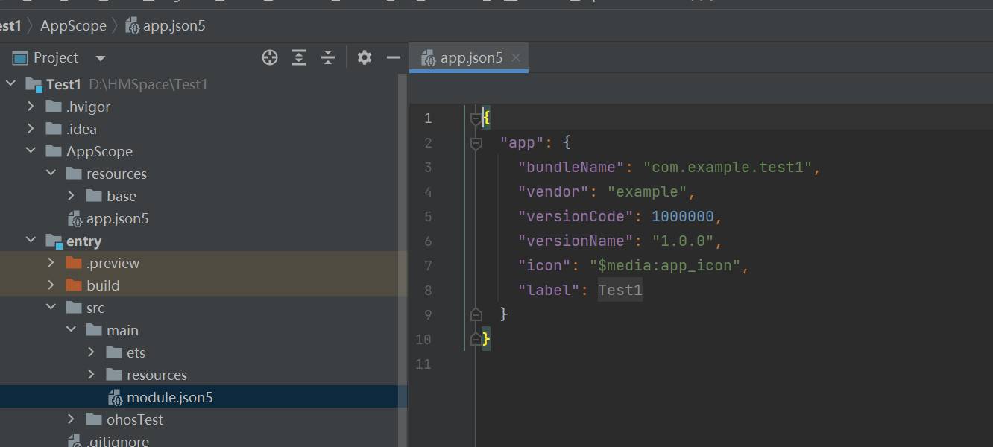Click AppScope in the breadcrumb

pyautogui.click(x=73, y=26)
